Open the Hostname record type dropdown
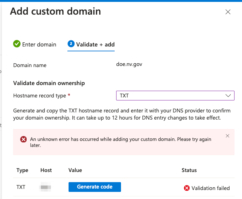242x199 pixels. pyautogui.click(x=175, y=96)
